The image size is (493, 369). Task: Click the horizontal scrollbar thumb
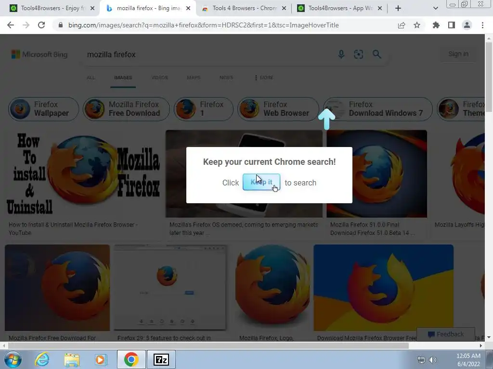(208, 345)
